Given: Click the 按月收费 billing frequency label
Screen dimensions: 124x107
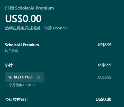Looking at the screenshot, I should (x=11, y=51).
